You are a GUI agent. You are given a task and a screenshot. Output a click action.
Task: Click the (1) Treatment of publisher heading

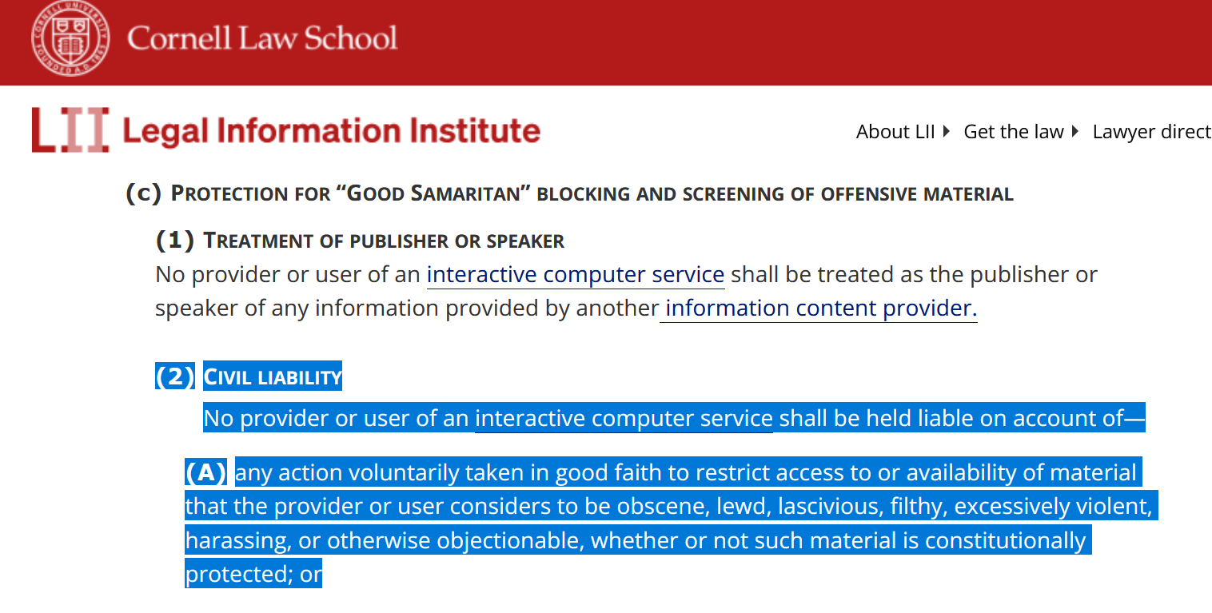[360, 240]
